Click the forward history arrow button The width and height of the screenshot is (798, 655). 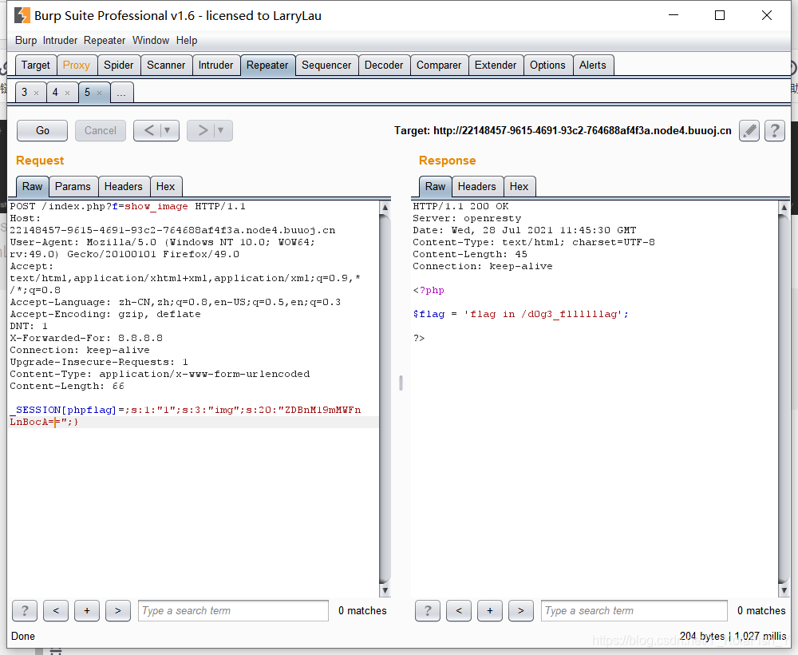(x=202, y=131)
